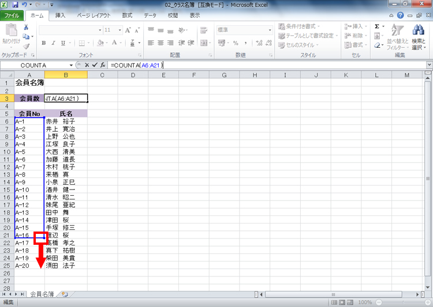Click the formula bar input field

pos(267,65)
